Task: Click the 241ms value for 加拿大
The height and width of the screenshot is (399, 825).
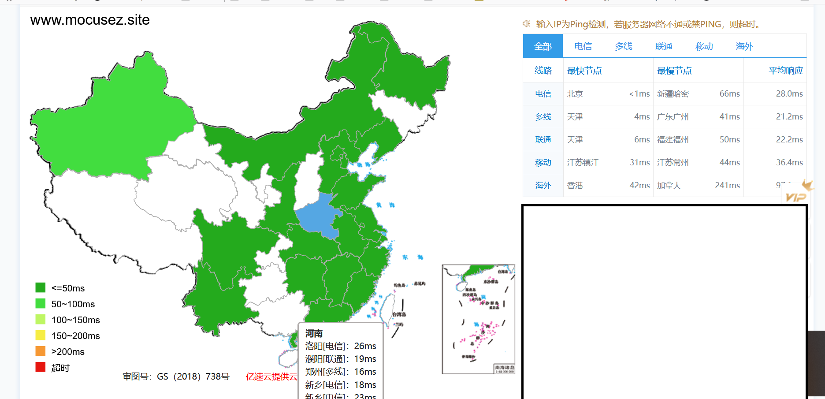Action: tap(727, 185)
